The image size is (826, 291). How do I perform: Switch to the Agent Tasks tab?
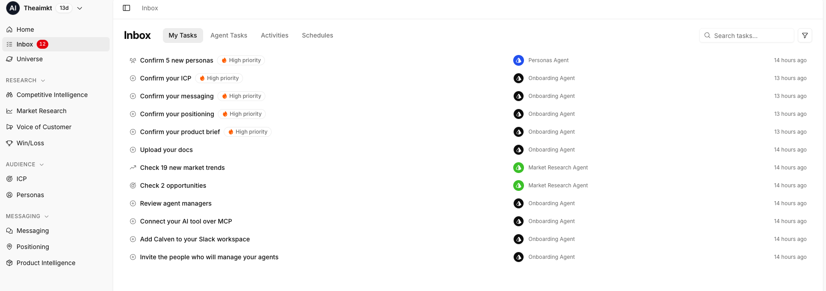click(x=229, y=35)
